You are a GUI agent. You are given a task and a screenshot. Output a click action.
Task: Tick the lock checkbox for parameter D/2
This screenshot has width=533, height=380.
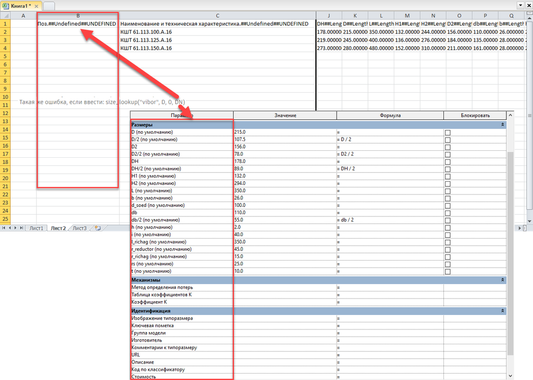pos(448,140)
